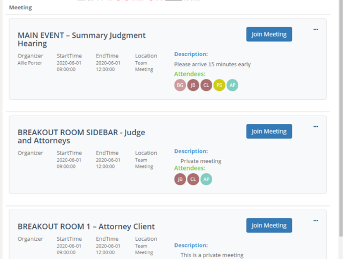The image size is (346, 259).
Task: Click 'This is a private meeting' description
Action: 212,255
